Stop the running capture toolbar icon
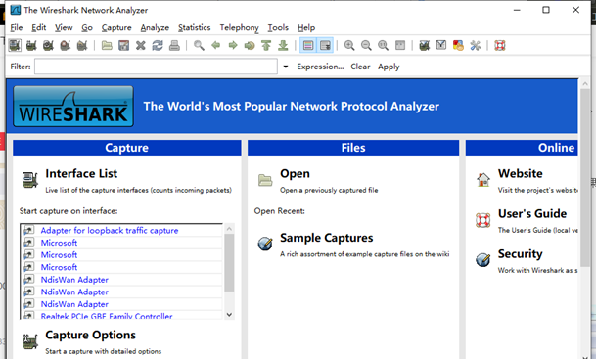This screenshot has height=359, width=596. [66, 46]
